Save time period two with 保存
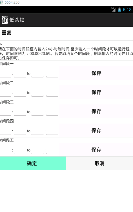 96,92
